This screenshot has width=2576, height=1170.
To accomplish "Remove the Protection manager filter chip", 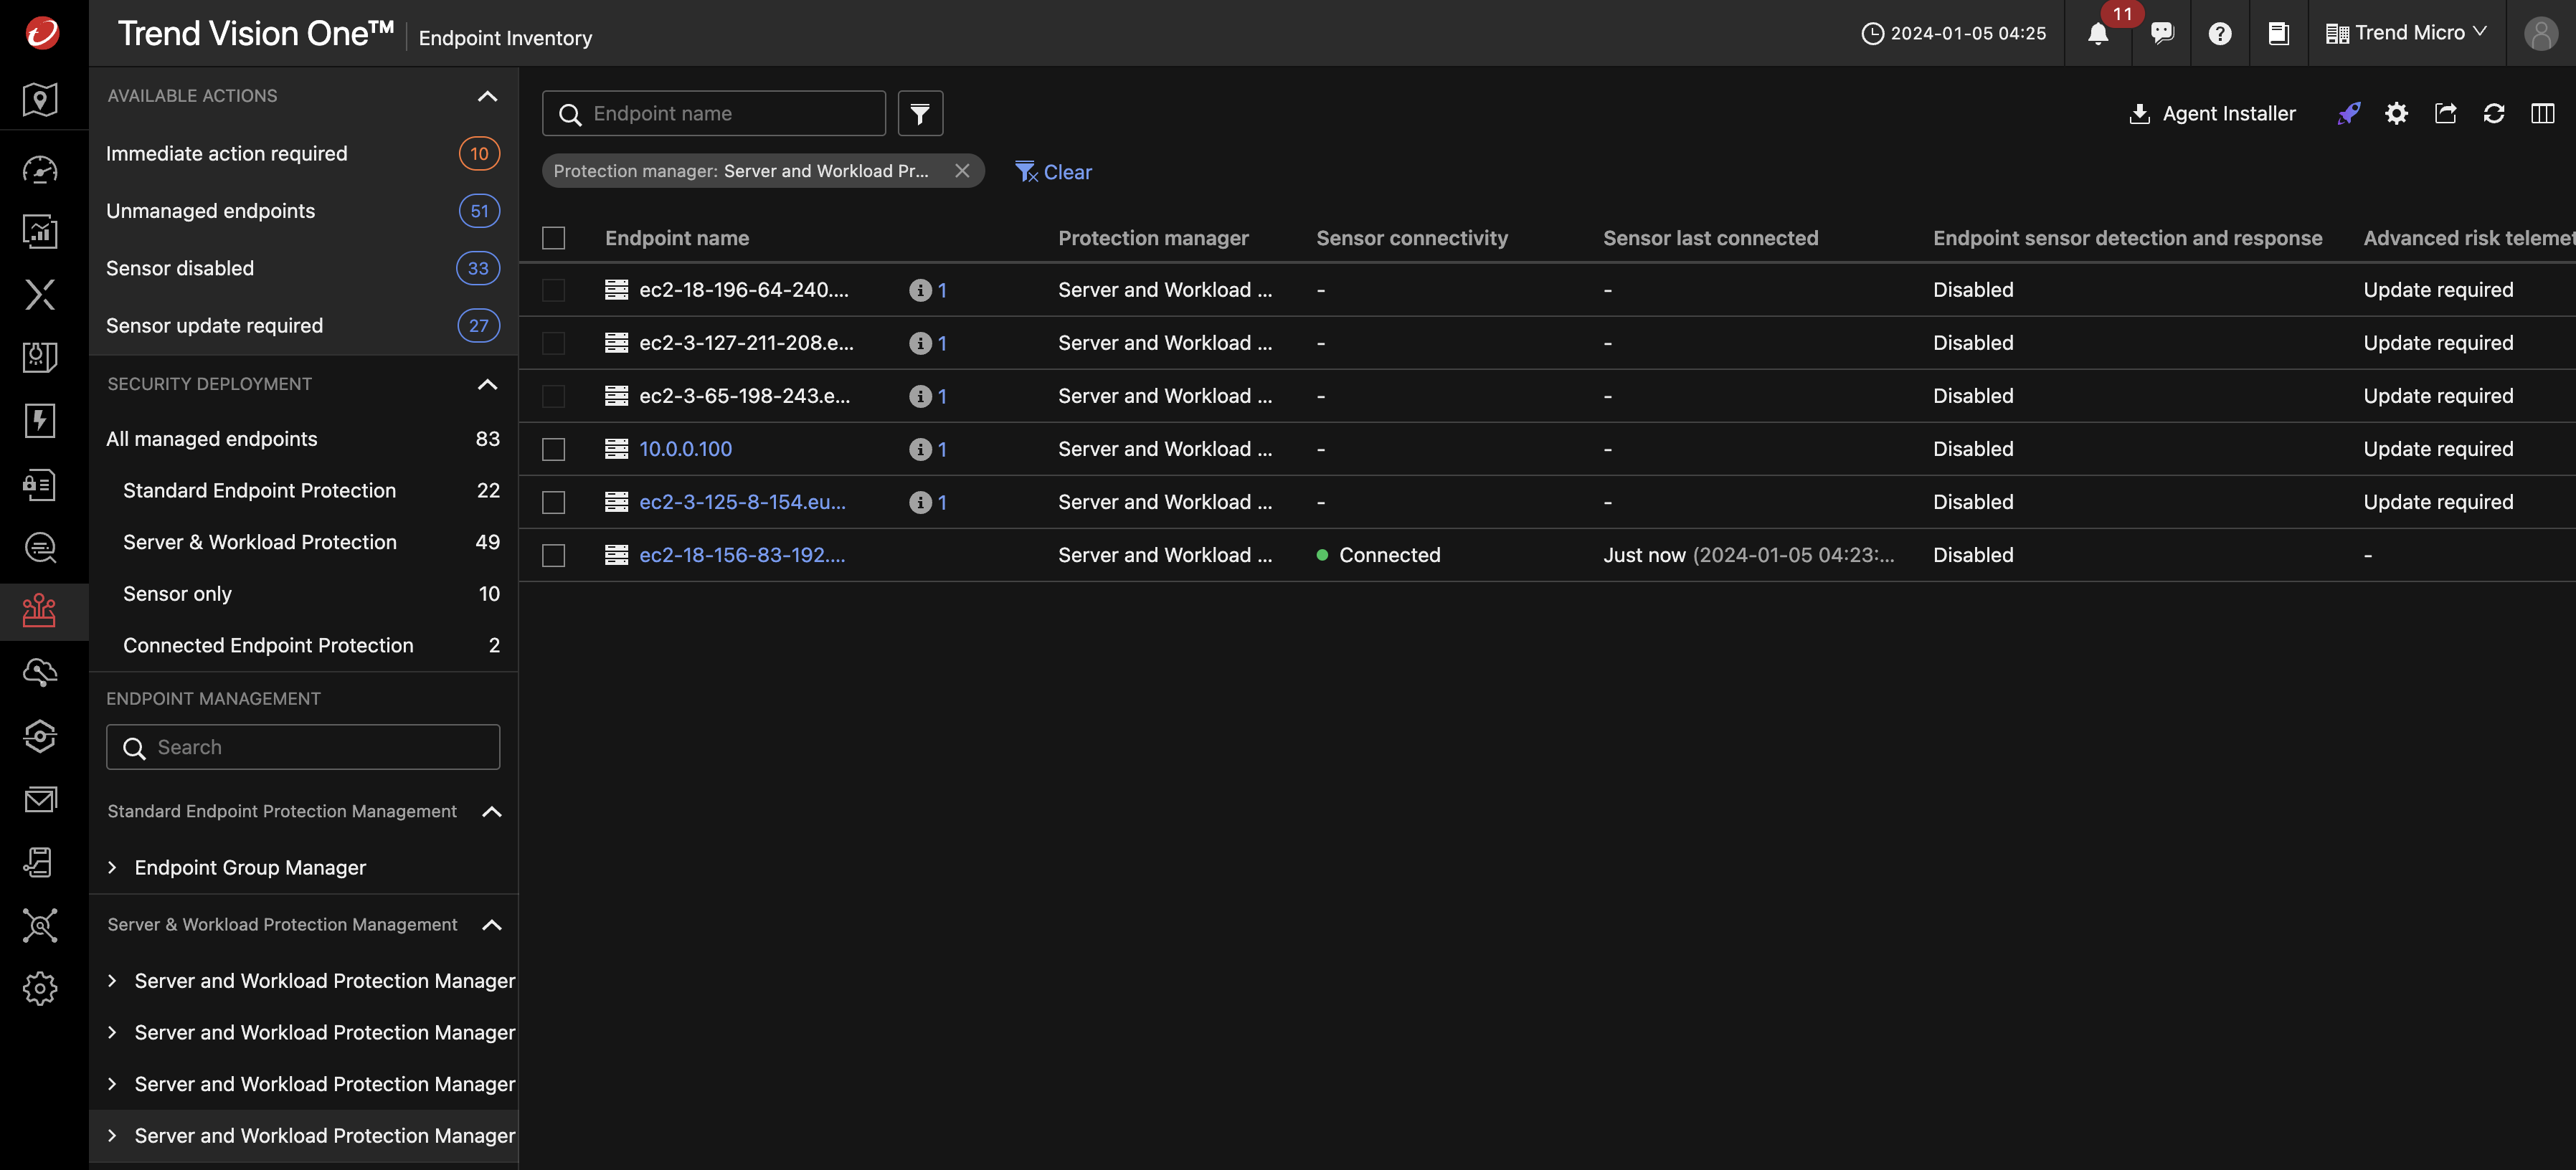I will tap(962, 171).
